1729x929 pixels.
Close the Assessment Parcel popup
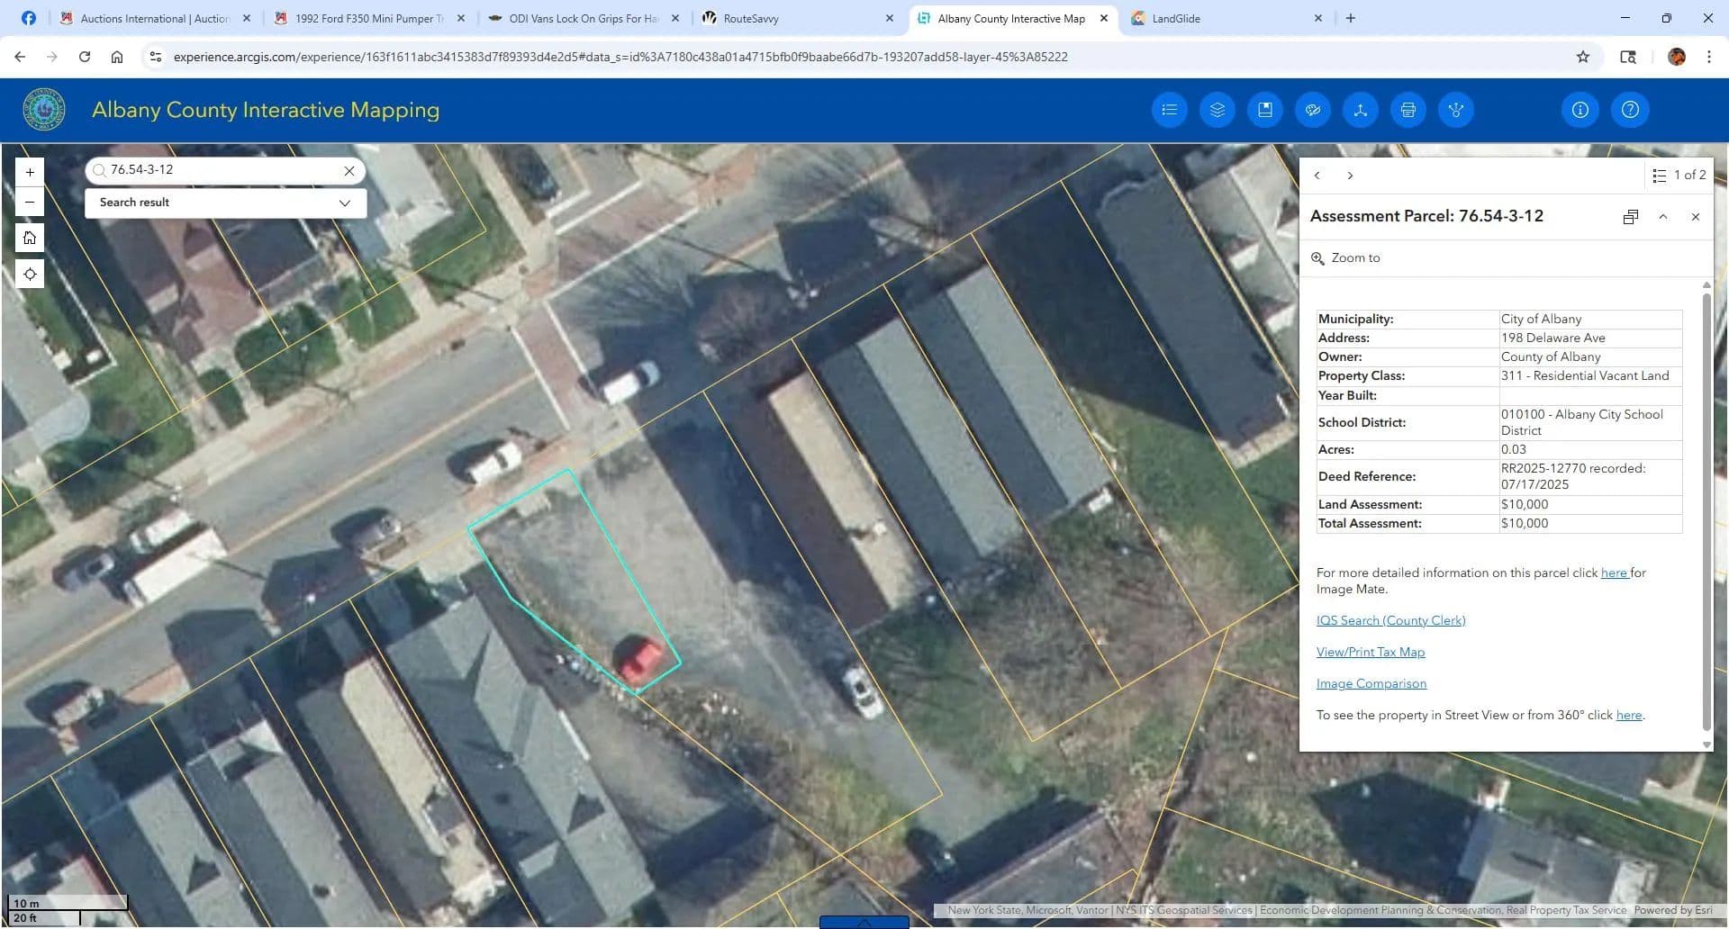tap(1696, 217)
